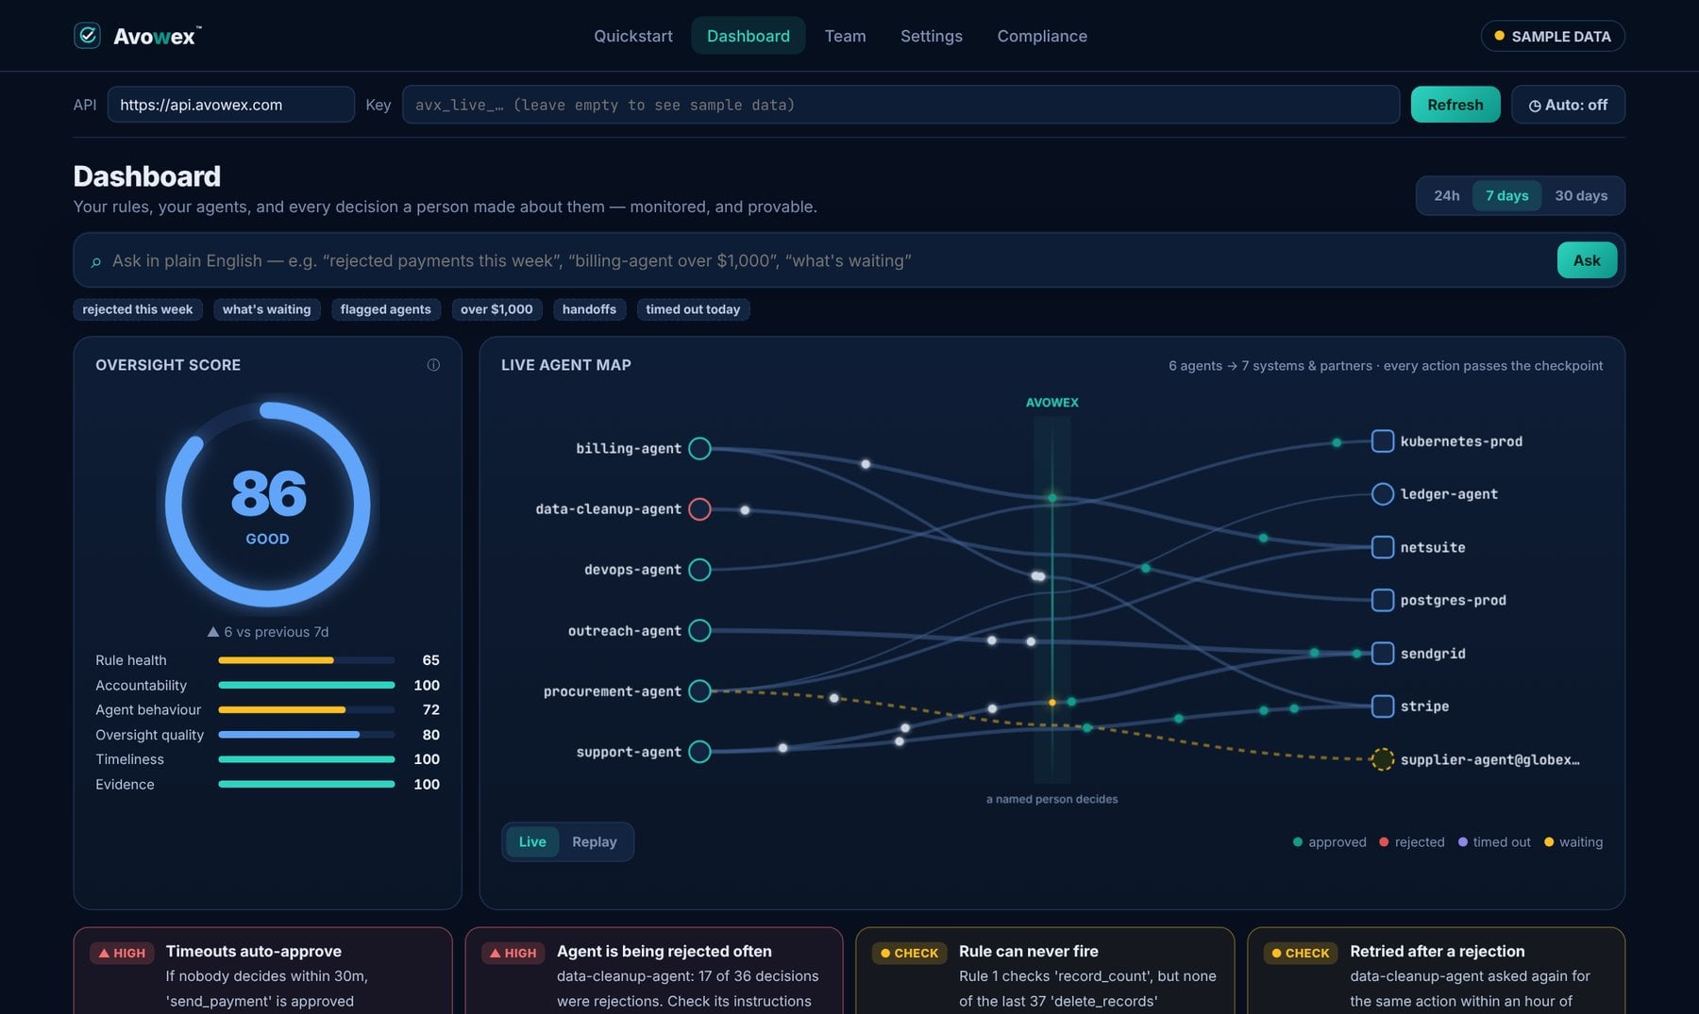This screenshot has width=1699, height=1014.
Task: Go to the Team tab
Action: [845, 36]
